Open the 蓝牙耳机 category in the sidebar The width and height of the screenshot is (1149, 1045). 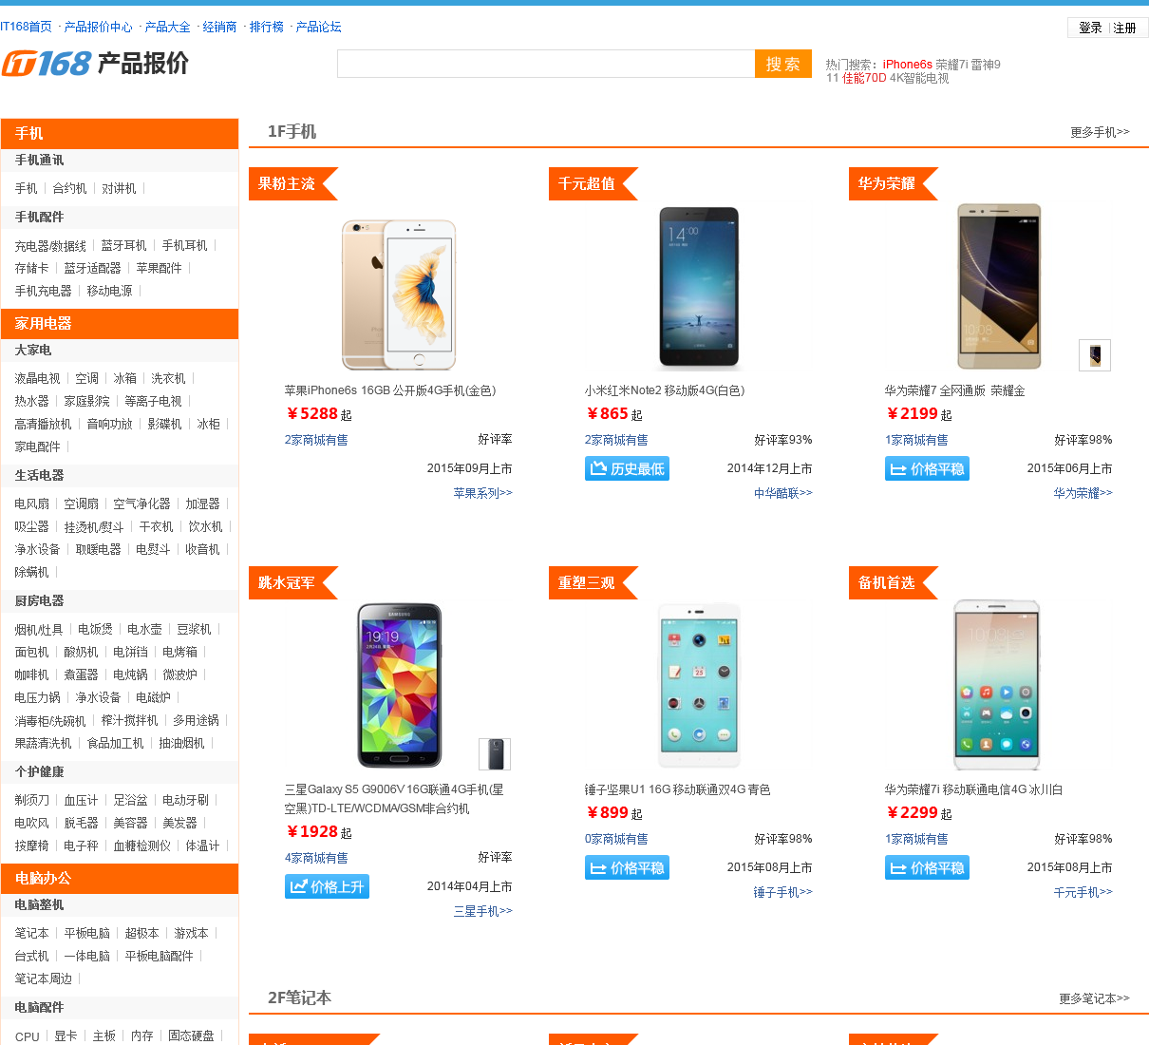123,245
